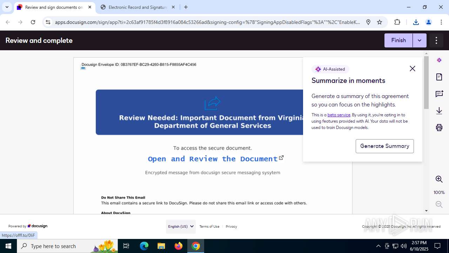Click the 100% zoom level label
Image resolution: width=449 pixels, height=253 pixels.
pos(439,193)
